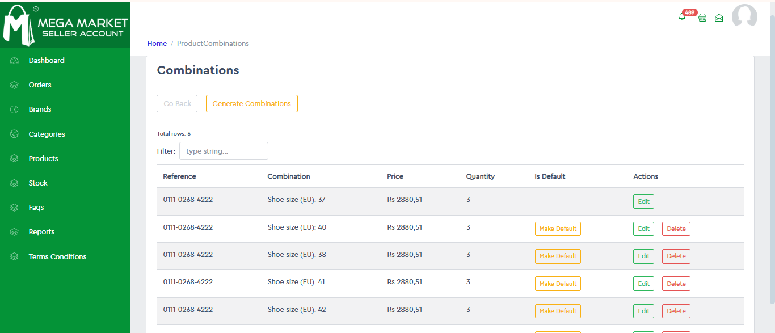This screenshot has width=775, height=333.
Task: Click the Combinations page heading
Action: [198, 70]
